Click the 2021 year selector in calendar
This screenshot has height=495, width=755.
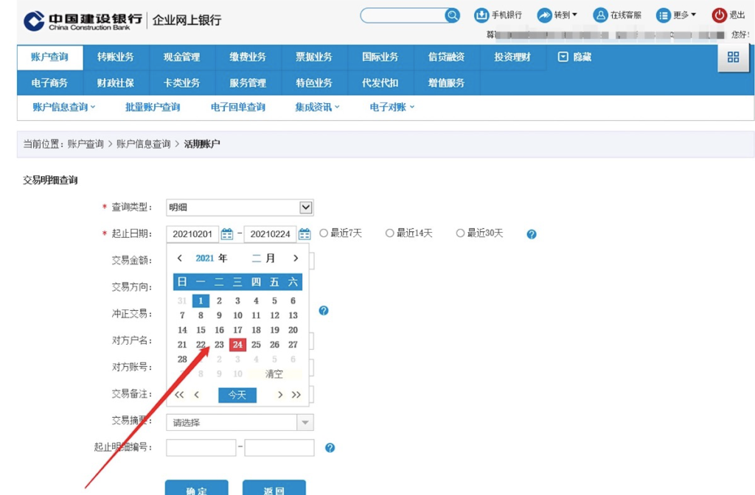click(x=205, y=259)
